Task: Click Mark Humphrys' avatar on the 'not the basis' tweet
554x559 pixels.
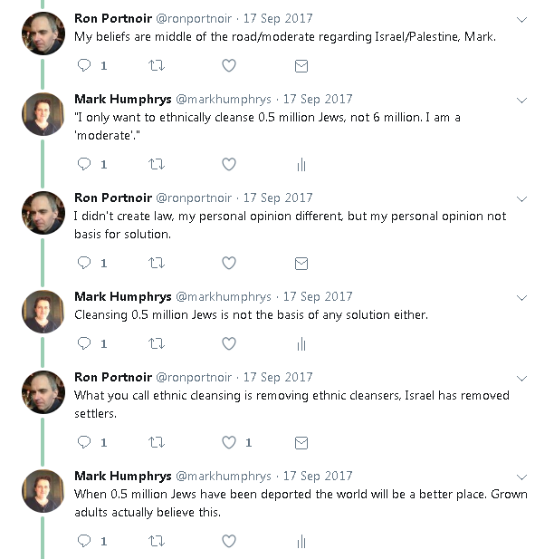Action: (43, 311)
